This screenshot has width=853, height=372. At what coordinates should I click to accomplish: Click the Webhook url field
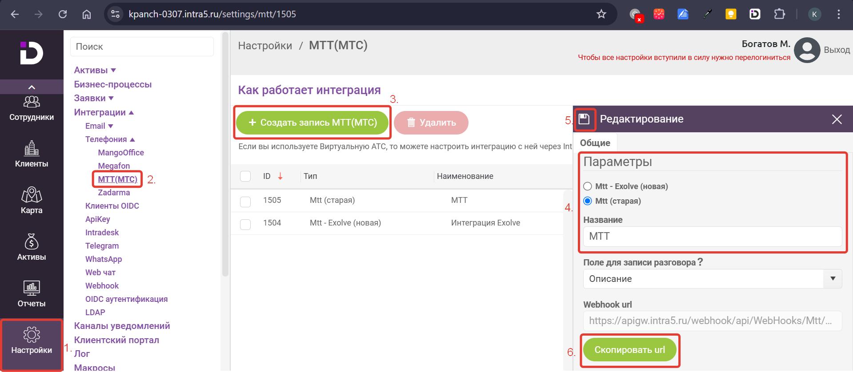coord(713,321)
